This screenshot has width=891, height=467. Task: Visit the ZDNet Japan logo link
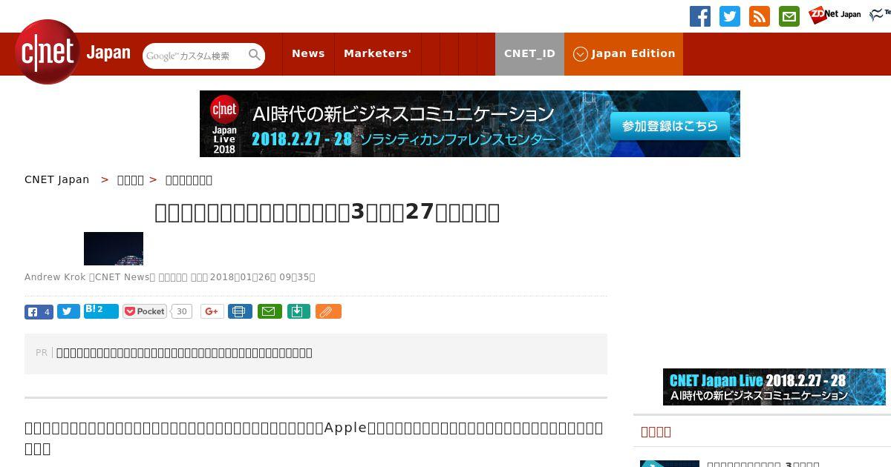(835, 15)
